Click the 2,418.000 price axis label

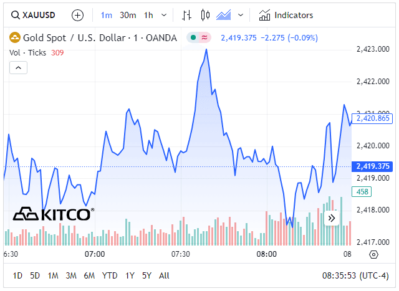tap(373, 210)
